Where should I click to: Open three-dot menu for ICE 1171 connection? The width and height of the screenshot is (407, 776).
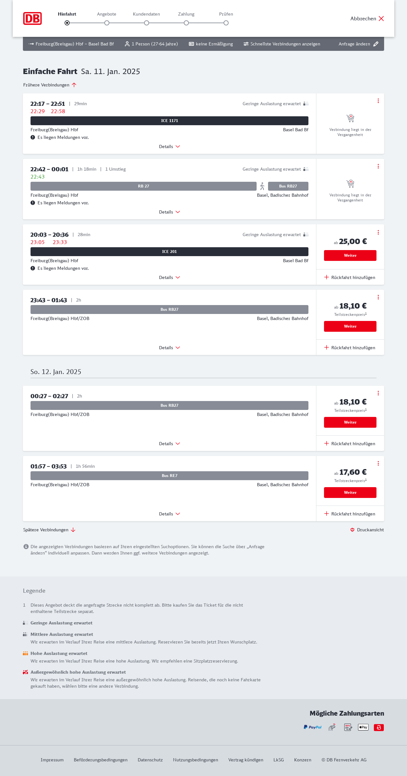pyautogui.click(x=378, y=101)
